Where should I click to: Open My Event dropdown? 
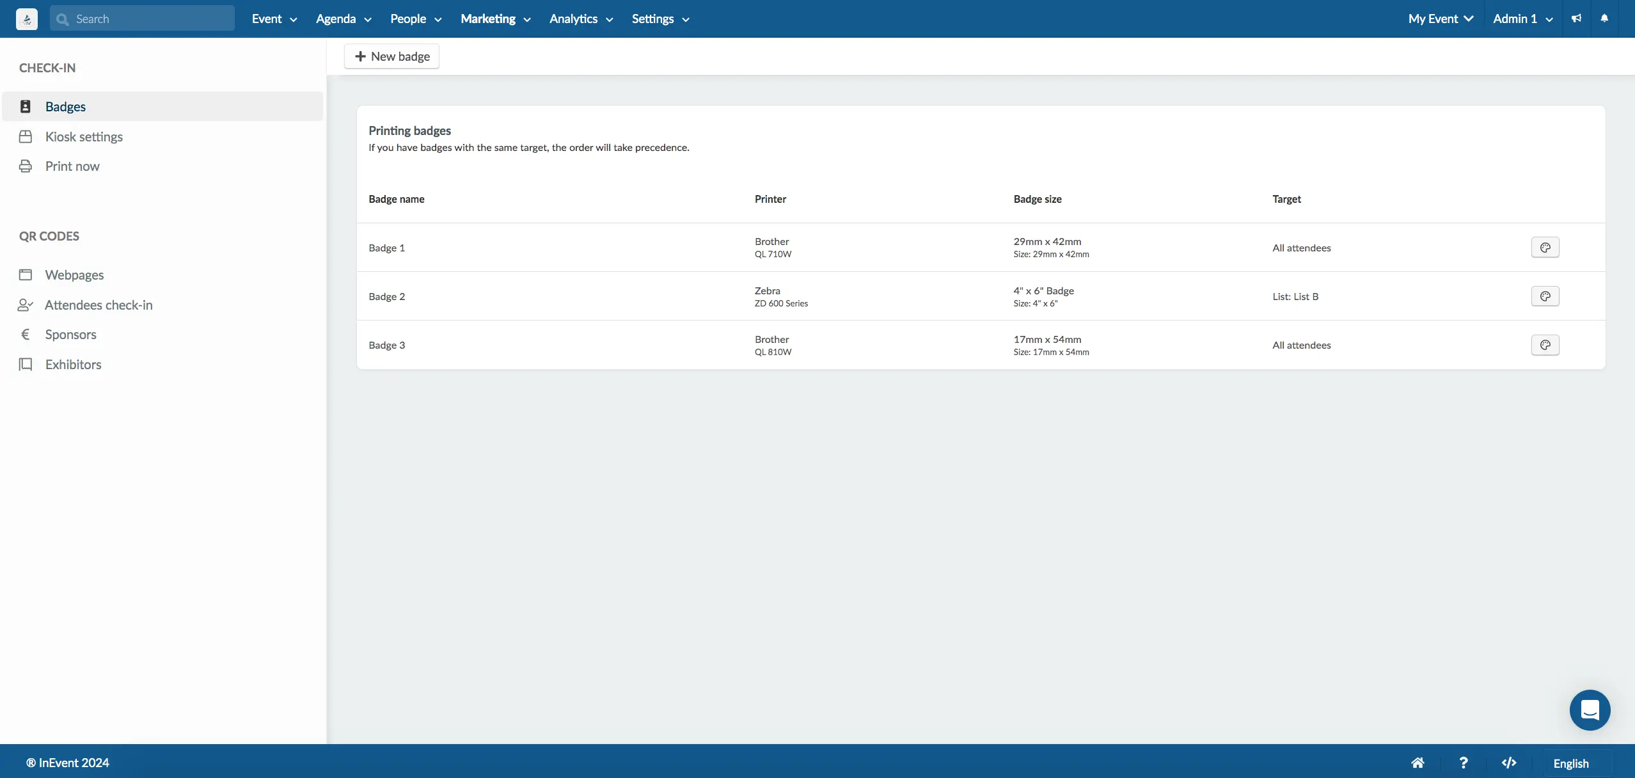[1440, 18]
